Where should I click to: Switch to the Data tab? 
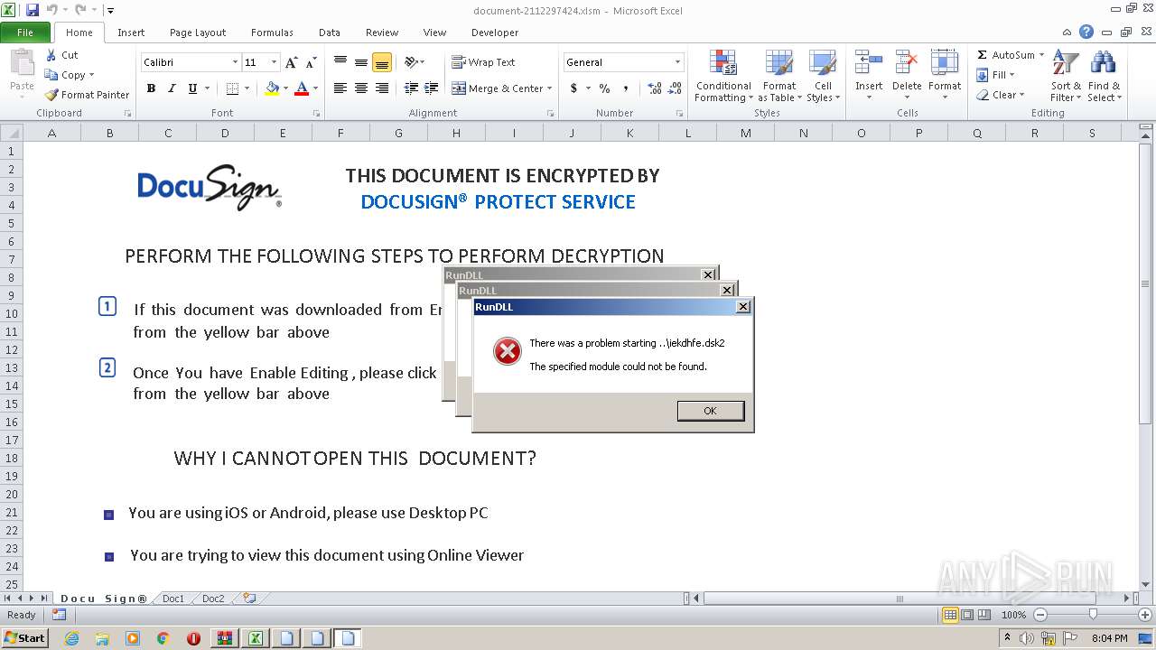(x=330, y=32)
